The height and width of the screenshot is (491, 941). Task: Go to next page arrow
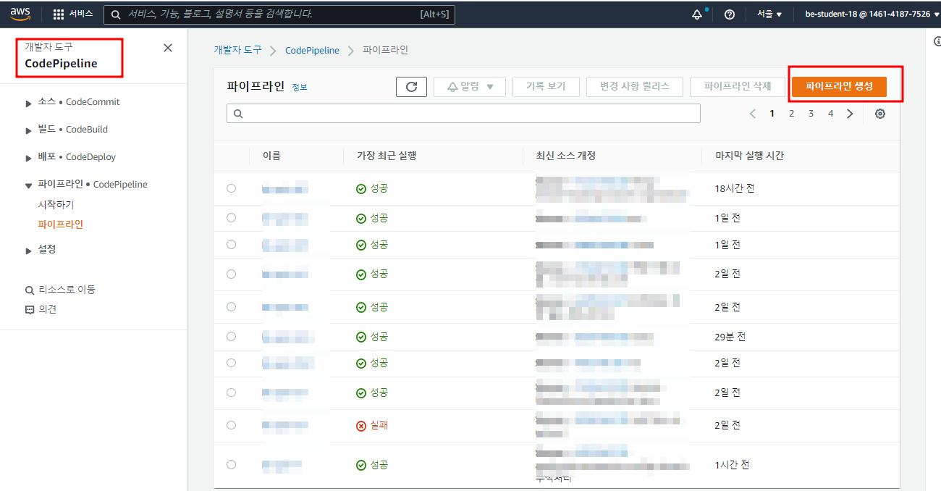(851, 114)
